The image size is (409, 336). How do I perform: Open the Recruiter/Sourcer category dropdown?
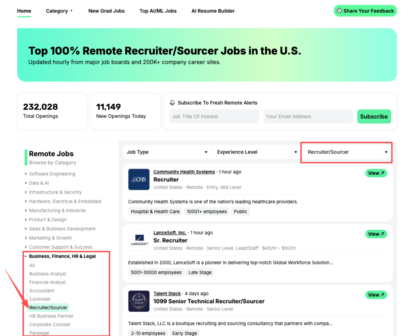(346, 152)
